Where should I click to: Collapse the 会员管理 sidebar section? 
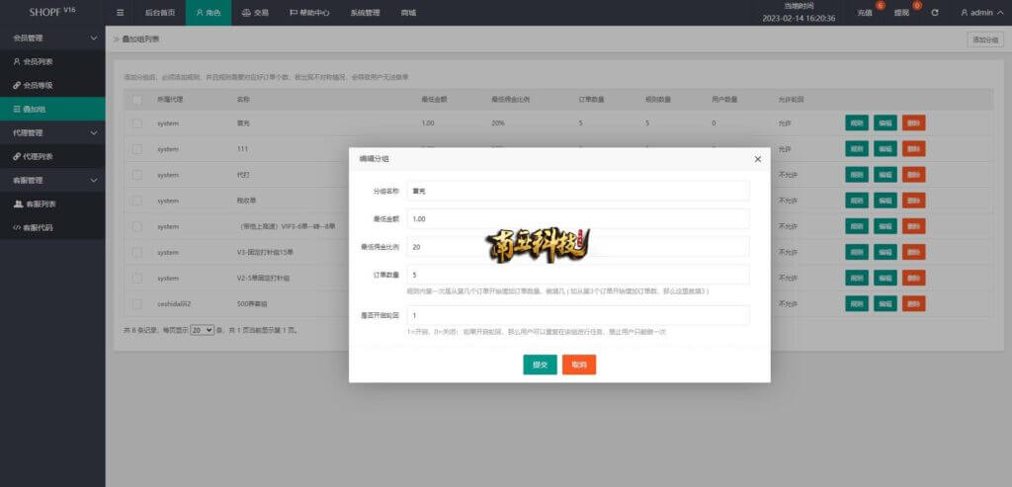point(52,39)
